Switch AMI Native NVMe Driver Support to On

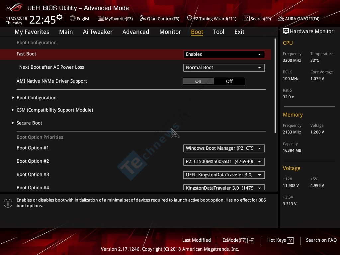coord(199,81)
